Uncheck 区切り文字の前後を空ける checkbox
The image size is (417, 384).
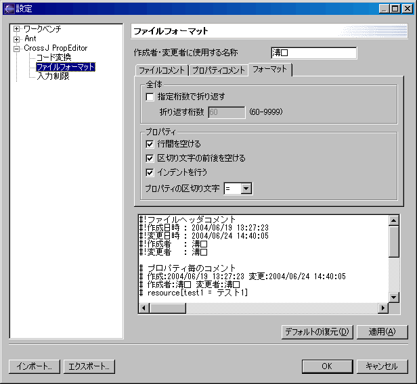click(150, 159)
